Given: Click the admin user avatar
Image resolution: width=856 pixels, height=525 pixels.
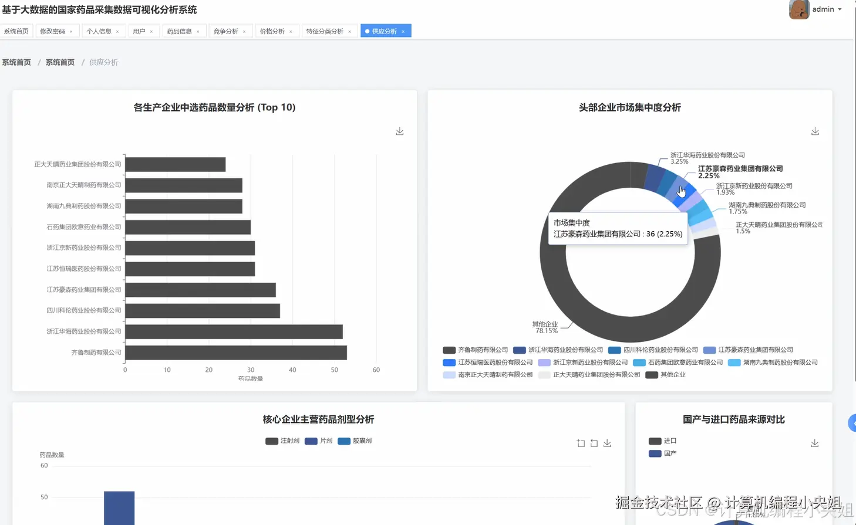Looking at the screenshot, I should [799, 10].
